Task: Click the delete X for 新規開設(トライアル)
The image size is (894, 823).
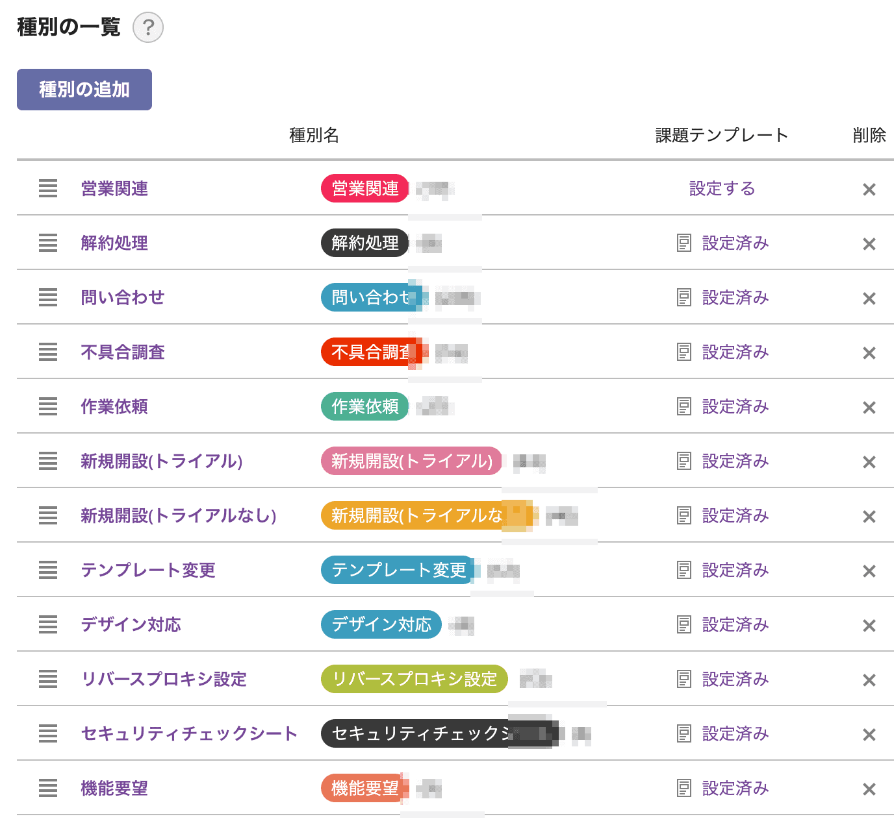Action: [x=869, y=462]
